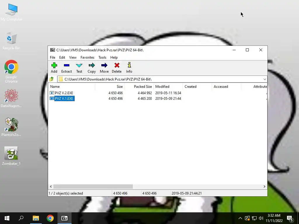Select the PVZ V.1.EXE file name
The width and height of the screenshot is (299, 224).
[x=64, y=99]
